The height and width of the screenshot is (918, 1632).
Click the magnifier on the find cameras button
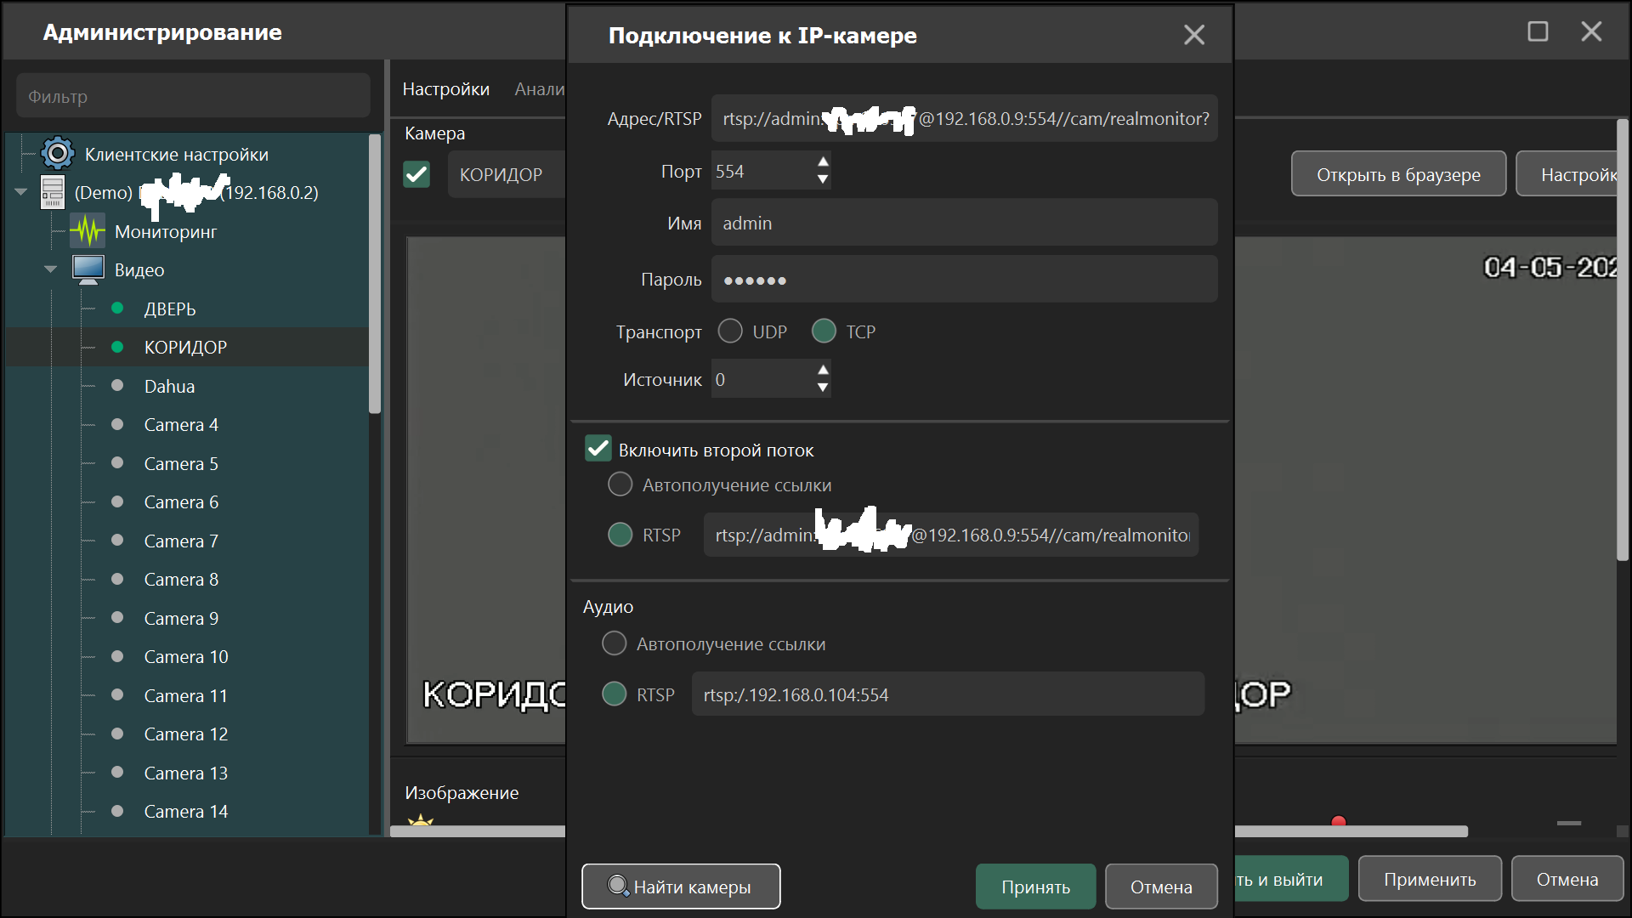click(x=618, y=886)
